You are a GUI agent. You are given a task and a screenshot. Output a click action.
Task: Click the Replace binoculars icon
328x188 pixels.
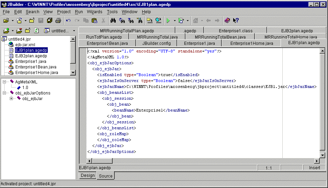(x=131, y=21)
